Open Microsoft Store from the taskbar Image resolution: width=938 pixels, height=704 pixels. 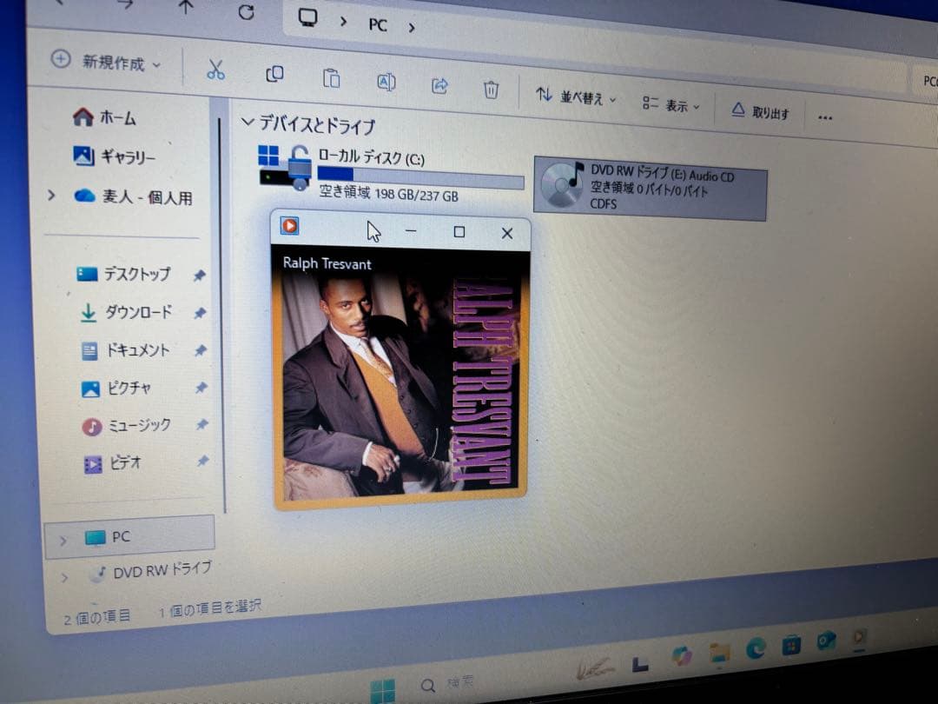click(x=791, y=645)
